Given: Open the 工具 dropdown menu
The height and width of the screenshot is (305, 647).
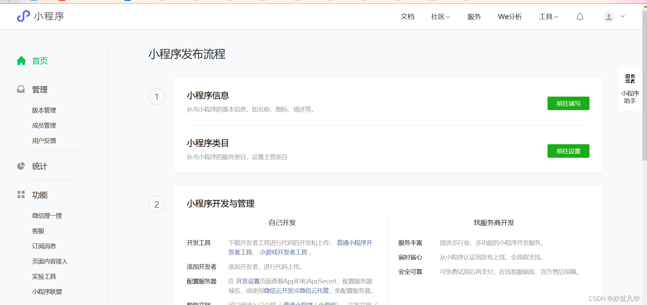Looking at the screenshot, I should (x=548, y=17).
